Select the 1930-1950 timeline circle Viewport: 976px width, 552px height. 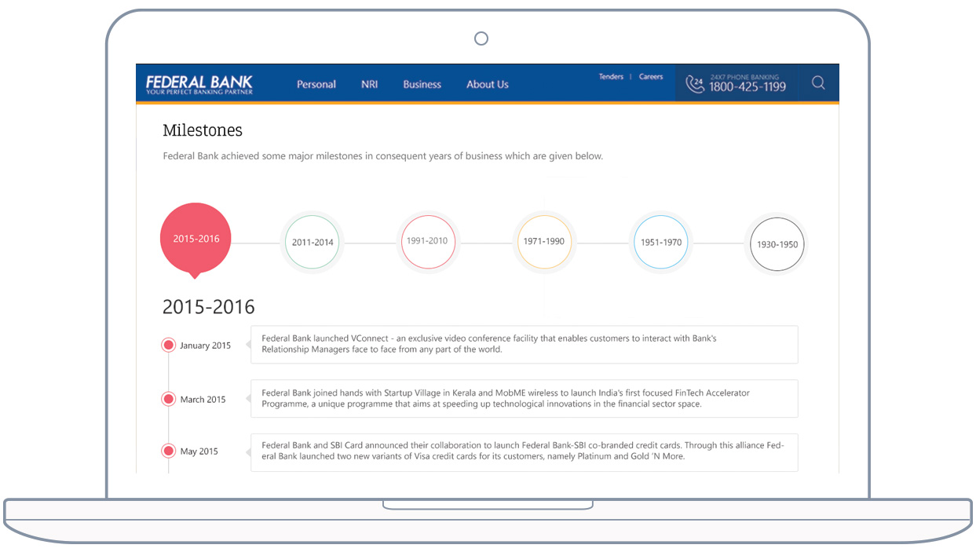click(777, 244)
